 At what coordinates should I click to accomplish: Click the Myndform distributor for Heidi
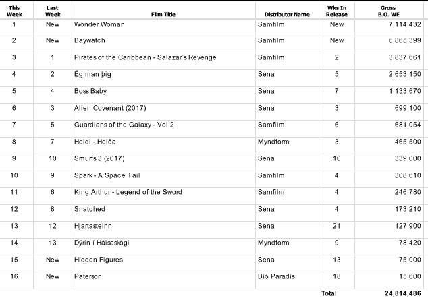pos(274,142)
